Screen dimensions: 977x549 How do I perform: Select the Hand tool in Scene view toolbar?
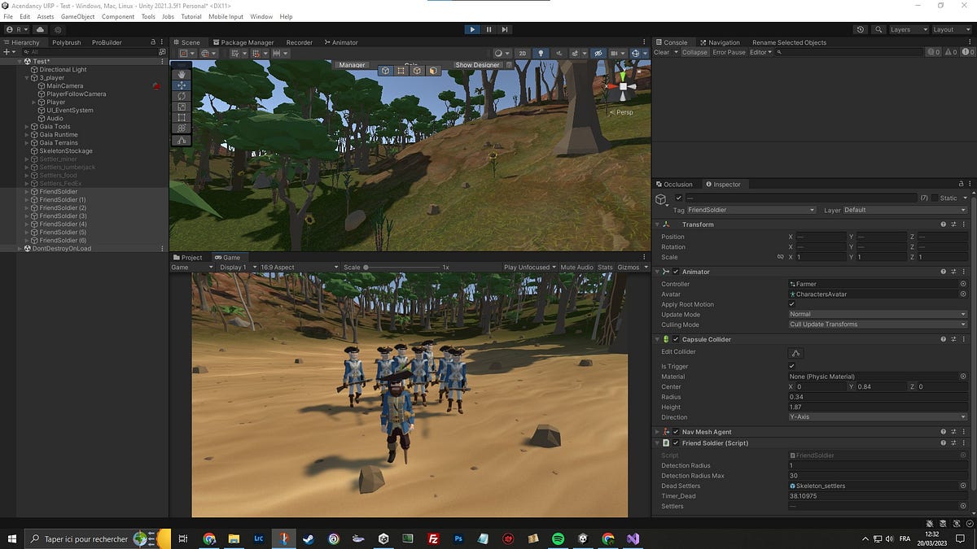tap(181, 74)
